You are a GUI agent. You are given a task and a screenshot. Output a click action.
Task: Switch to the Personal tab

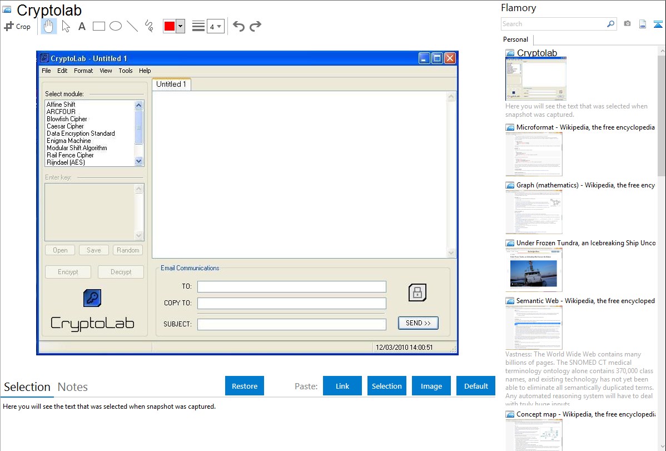pyautogui.click(x=516, y=39)
